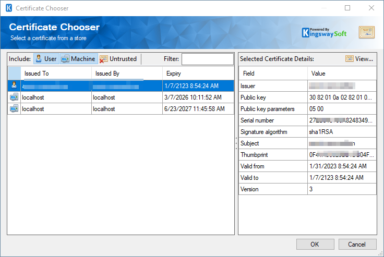Toggle the Machine certificate store filter
The image size is (384, 257).
pos(79,59)
